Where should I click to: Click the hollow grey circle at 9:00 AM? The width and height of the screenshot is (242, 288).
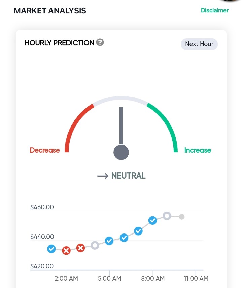tap(167, 216)
